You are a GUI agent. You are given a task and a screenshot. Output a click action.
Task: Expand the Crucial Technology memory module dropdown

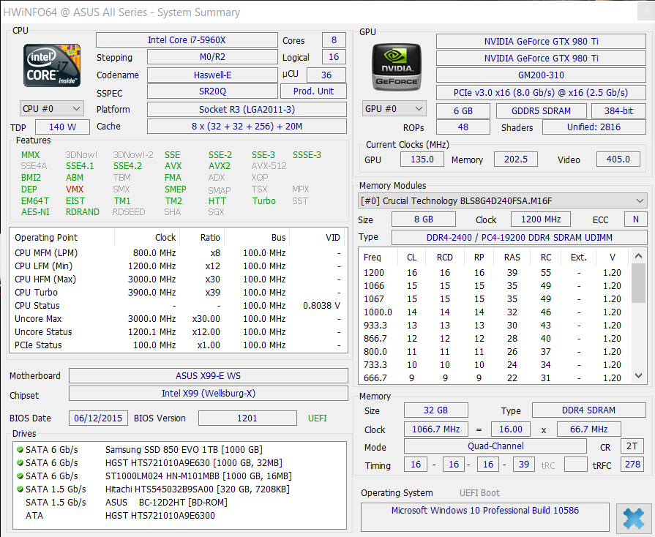click(x=503, y=201)
